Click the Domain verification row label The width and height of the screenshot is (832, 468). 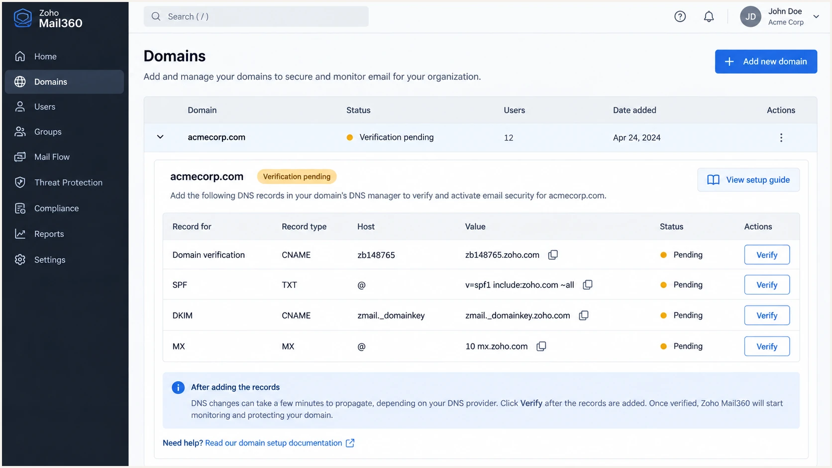[x=208, y=255]
